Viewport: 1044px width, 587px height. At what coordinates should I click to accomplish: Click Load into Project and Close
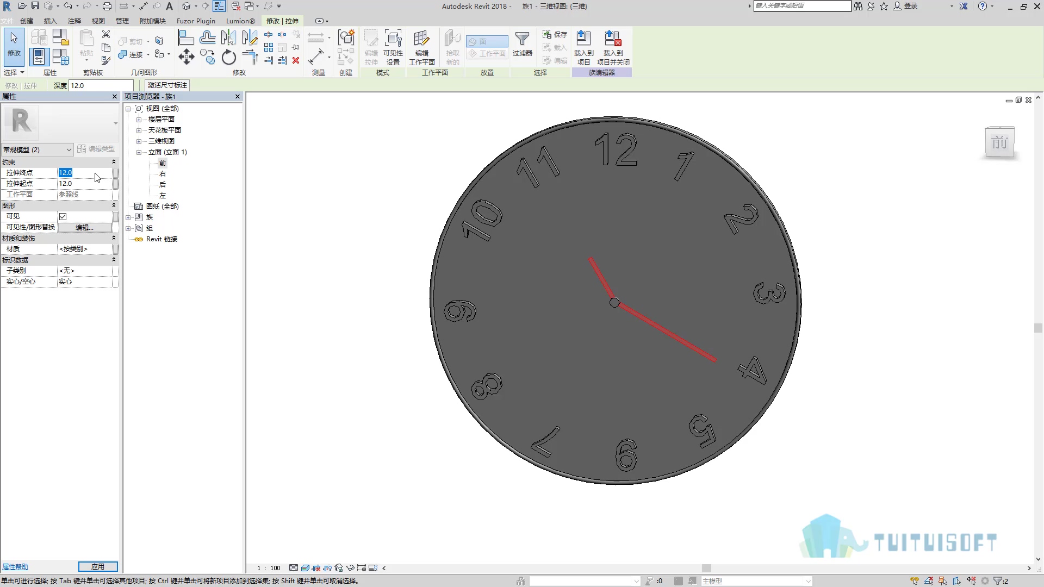[613, 47]
